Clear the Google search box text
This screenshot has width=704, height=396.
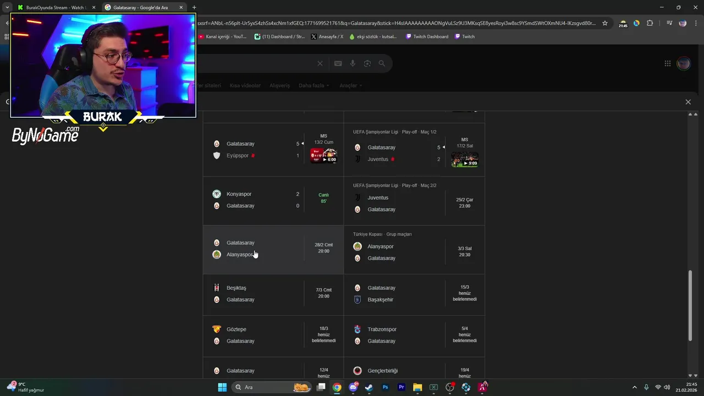(x=320, y=63)
